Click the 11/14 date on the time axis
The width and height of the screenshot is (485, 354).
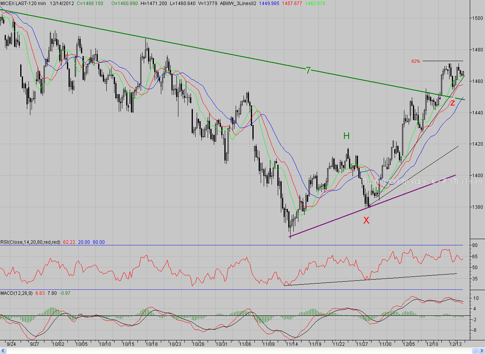click(x=292, y=344)
